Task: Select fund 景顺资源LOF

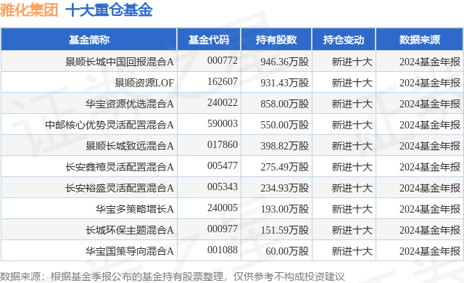Action: coord(144,83)
